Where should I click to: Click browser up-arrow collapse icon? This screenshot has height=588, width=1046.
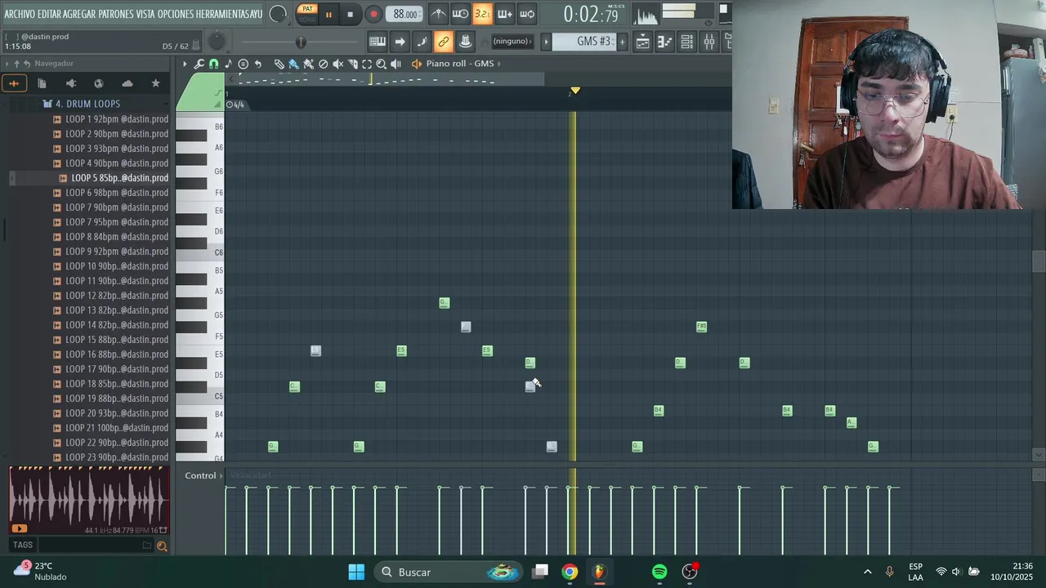[x=16, y=64]
